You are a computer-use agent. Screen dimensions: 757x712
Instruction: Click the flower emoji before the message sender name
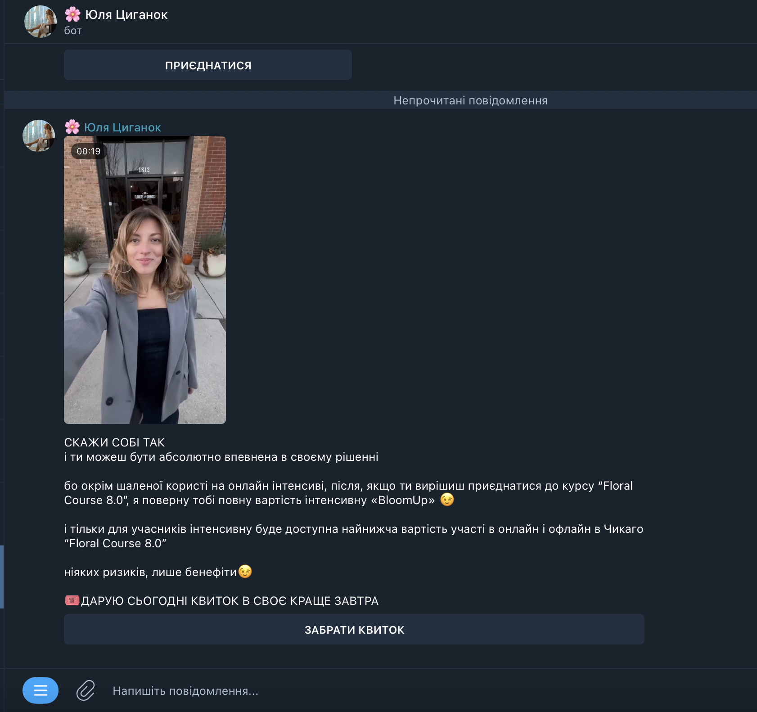[72, 127]
